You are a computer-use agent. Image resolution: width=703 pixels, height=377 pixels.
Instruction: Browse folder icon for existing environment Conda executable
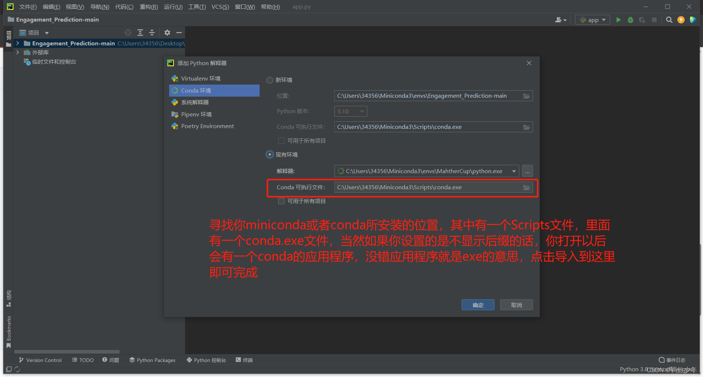point(527,187)
